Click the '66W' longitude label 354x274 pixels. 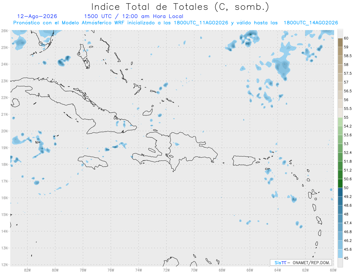(250, 270)
